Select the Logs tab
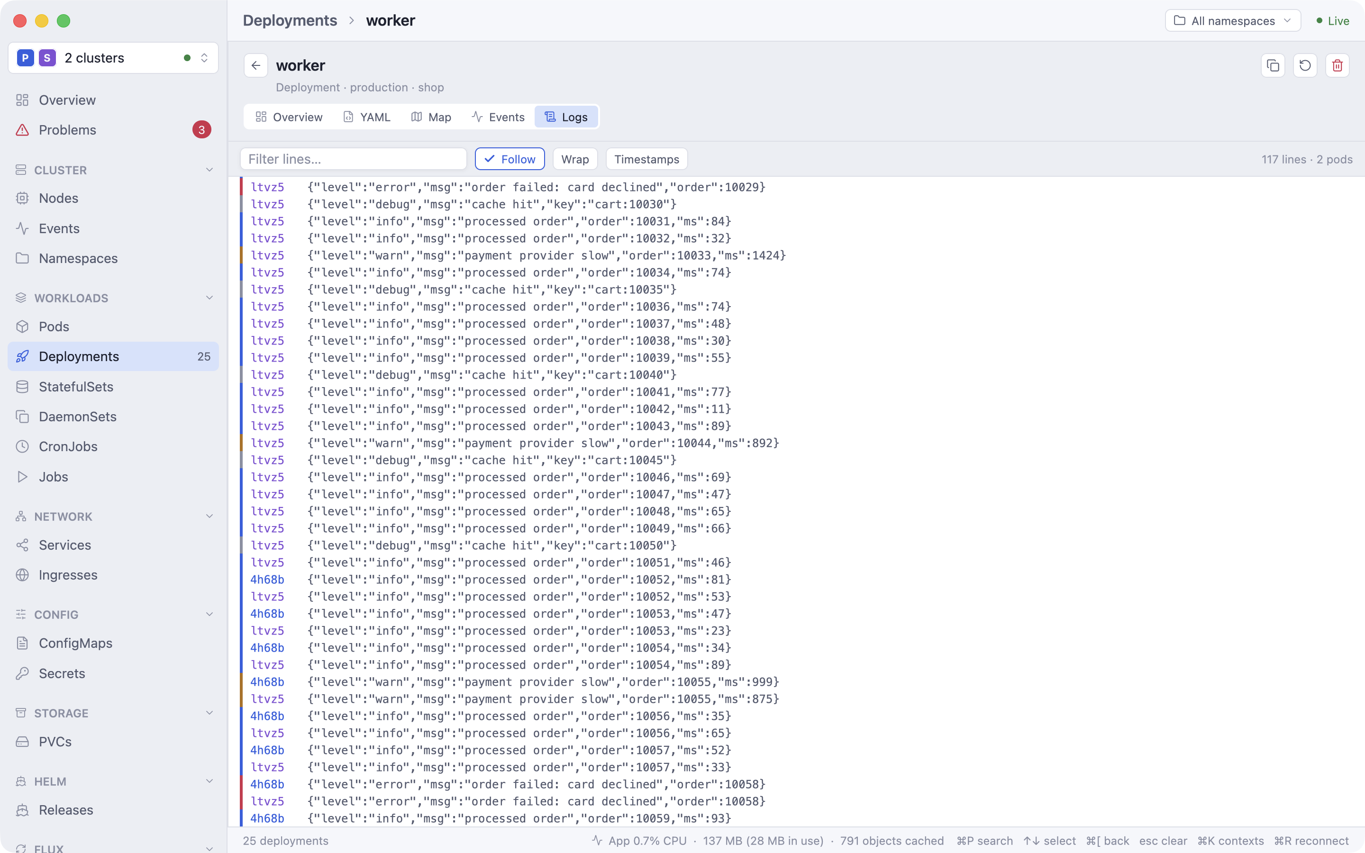Screen dimensions: 1365x853 pos(566,117)
